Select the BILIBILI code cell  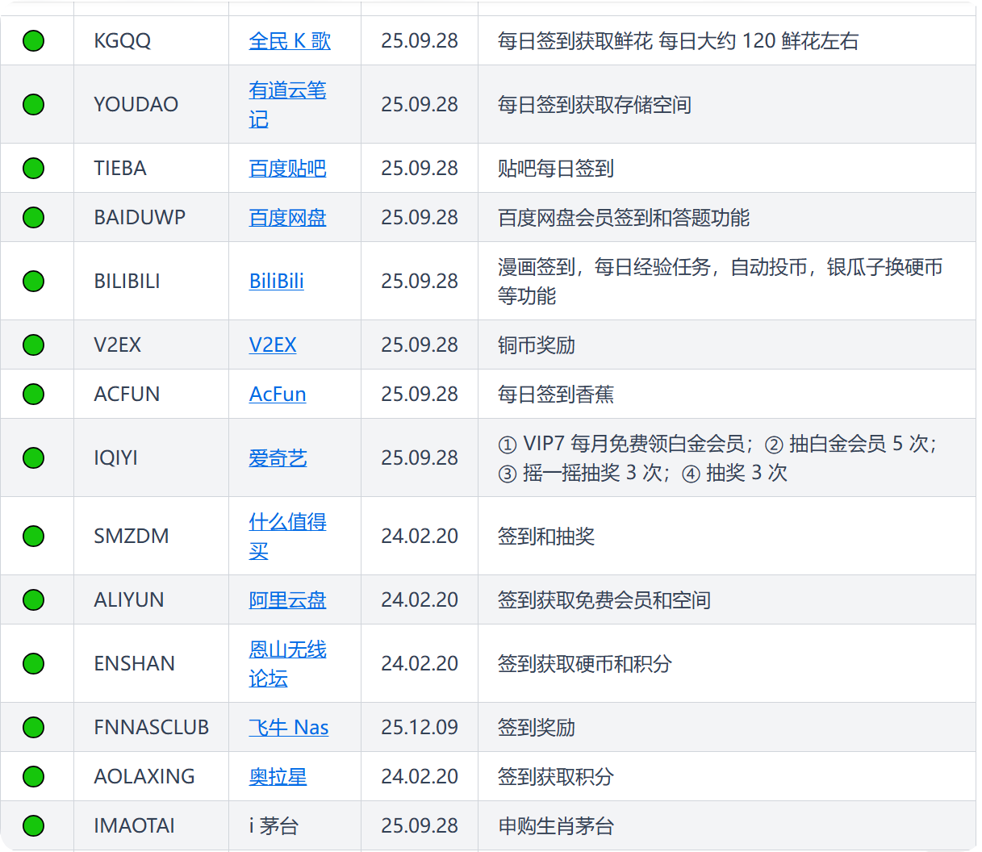(x=151, y=281)
